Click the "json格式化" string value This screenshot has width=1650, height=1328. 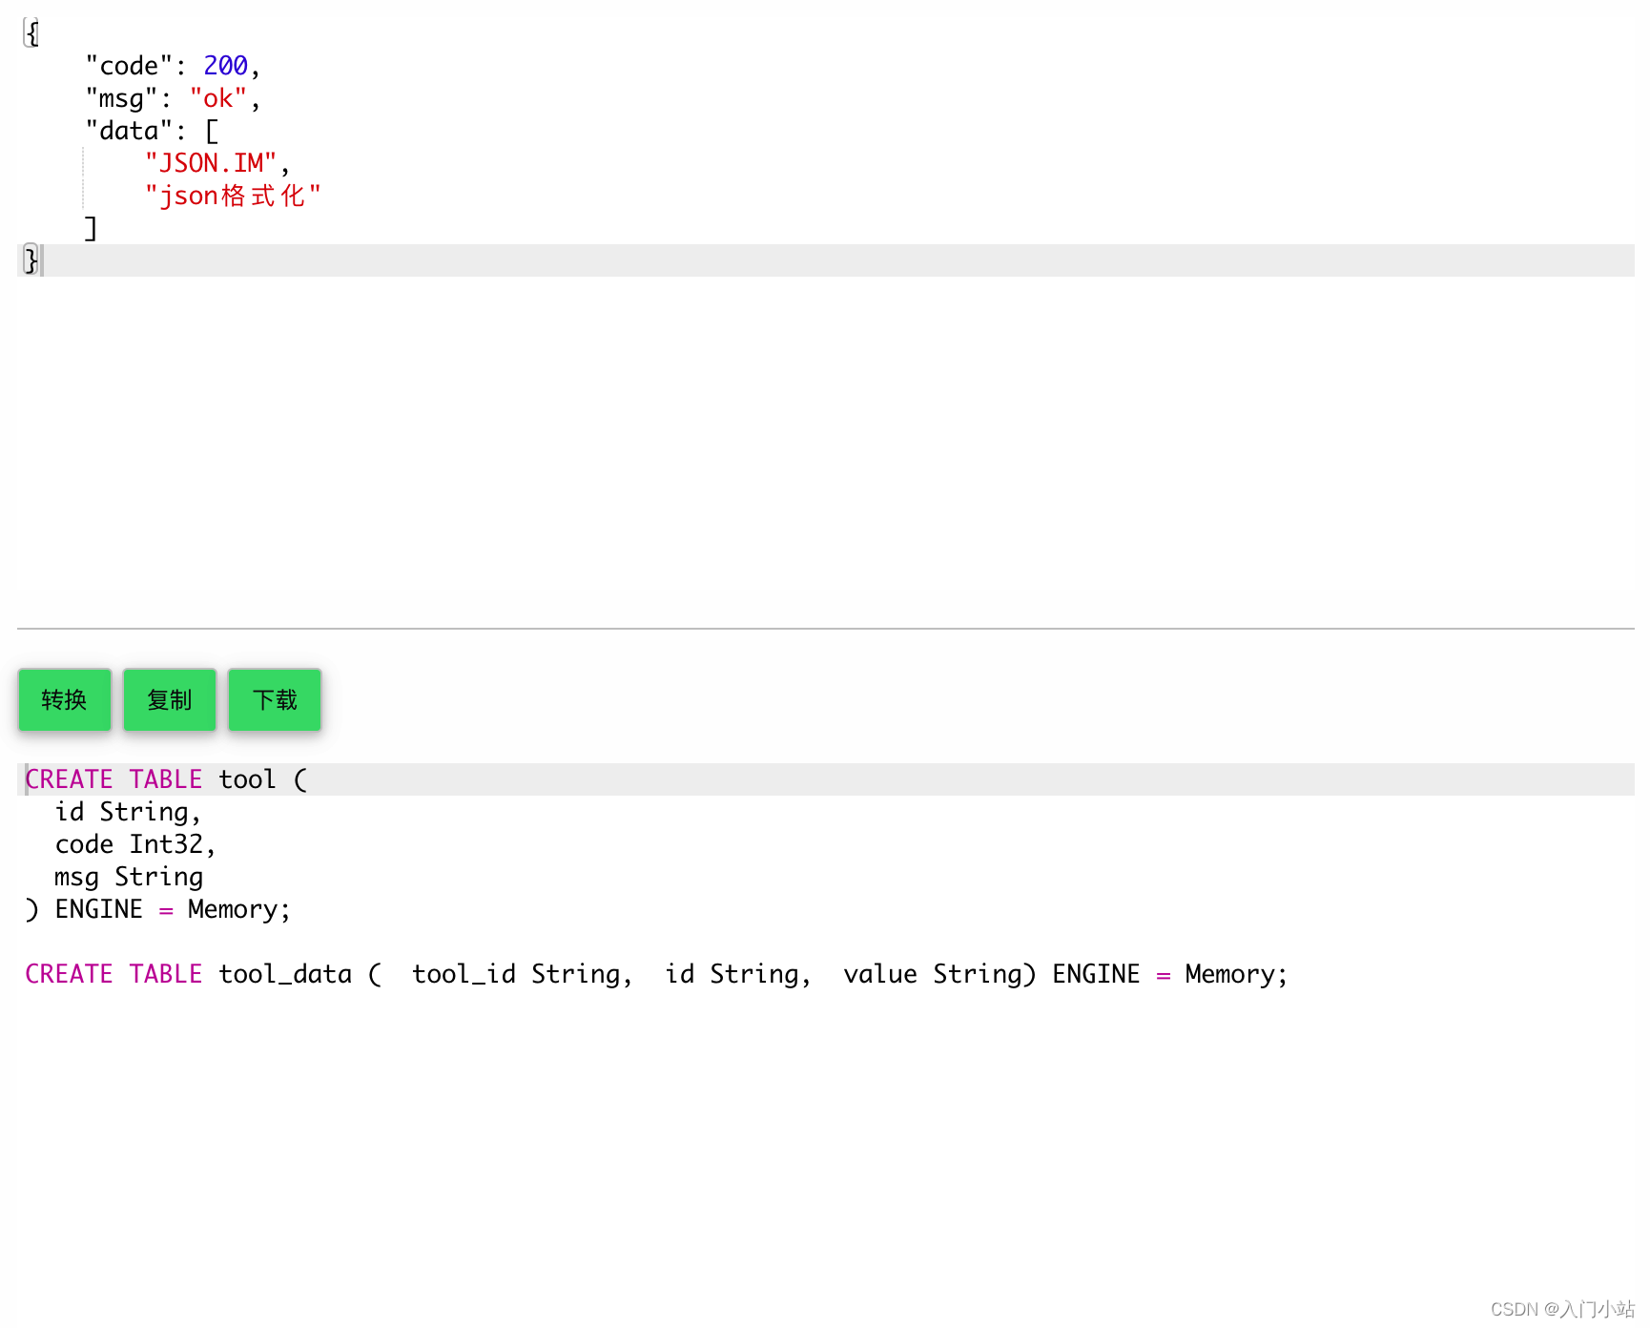point(233,196)
